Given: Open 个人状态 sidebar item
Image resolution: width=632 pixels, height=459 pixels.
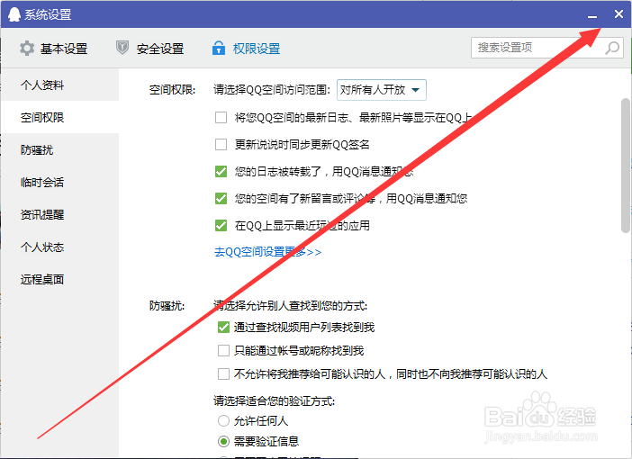Looking at the screenshot, I should [x=59, y=247].
